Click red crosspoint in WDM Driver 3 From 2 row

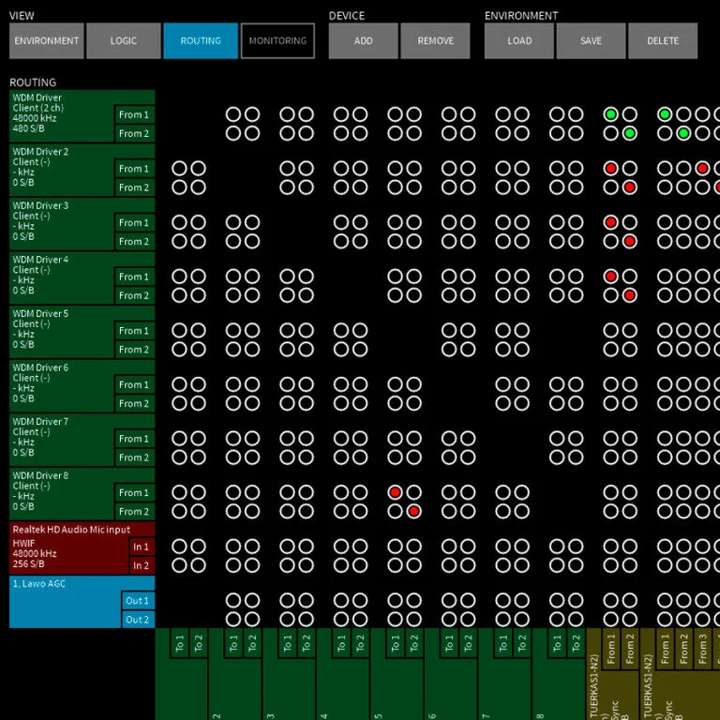[630, 241]
